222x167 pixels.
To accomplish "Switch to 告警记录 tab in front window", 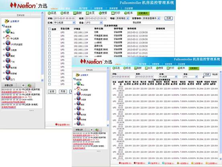I will [79, 130].
